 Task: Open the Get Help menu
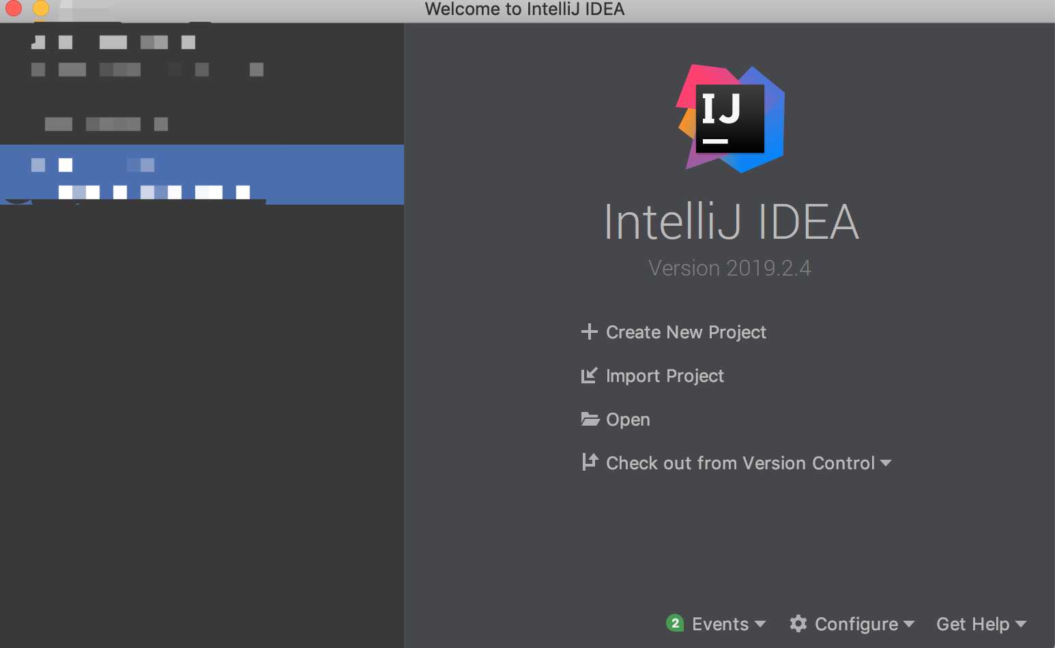[972, 624]
